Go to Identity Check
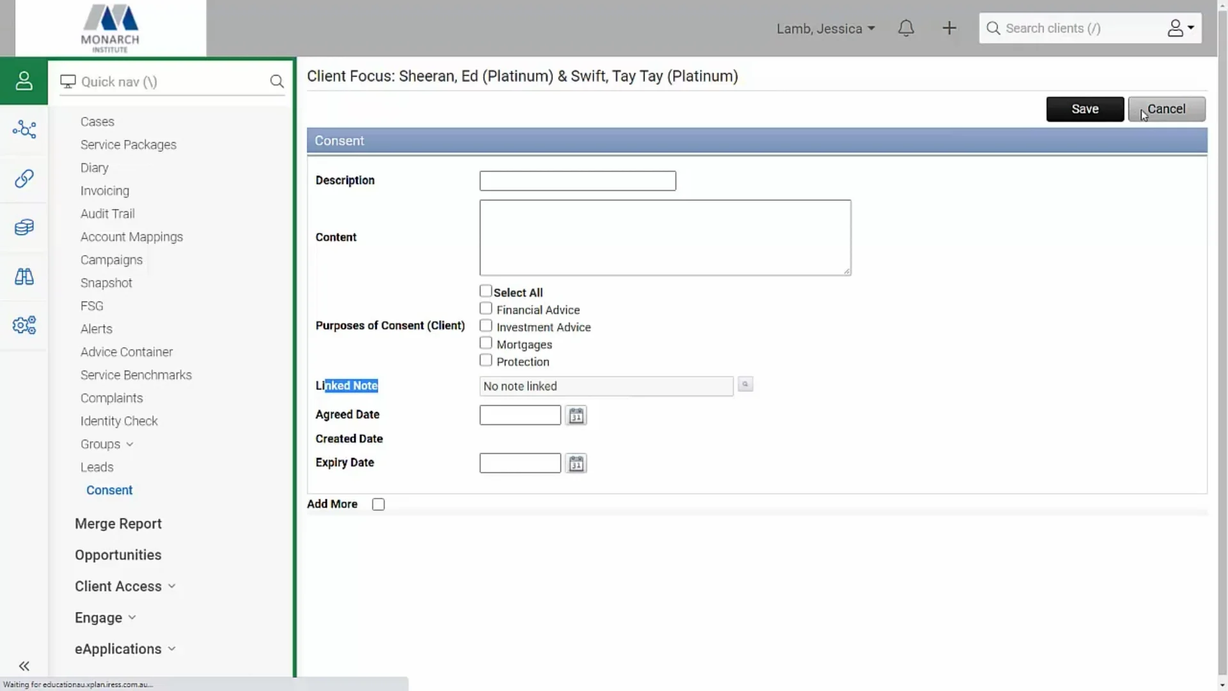 [x=119, y=421]
